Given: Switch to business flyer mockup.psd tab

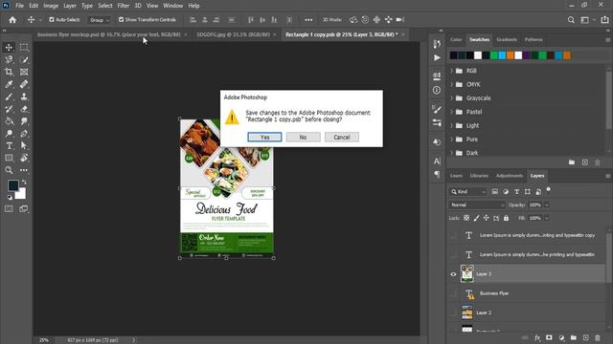Looking at the screenshot, I should (109, 34).
